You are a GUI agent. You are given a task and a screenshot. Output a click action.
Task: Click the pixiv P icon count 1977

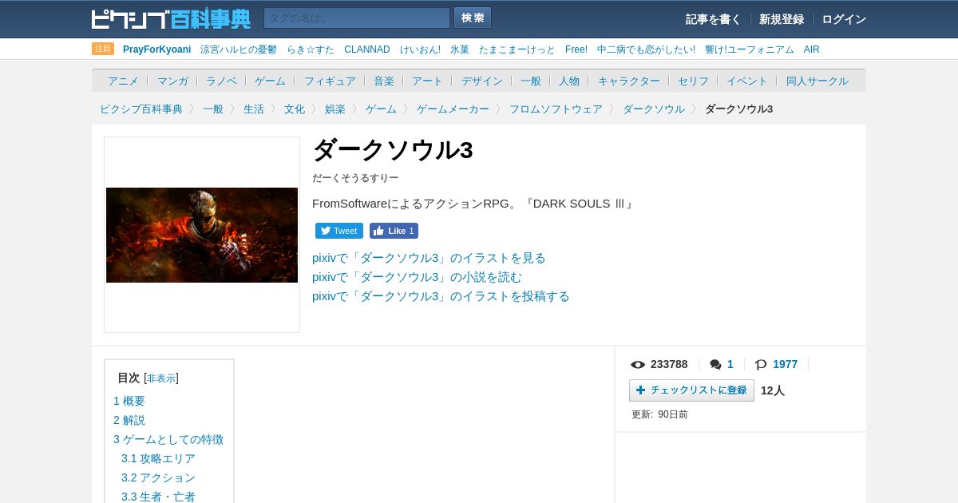776,364
